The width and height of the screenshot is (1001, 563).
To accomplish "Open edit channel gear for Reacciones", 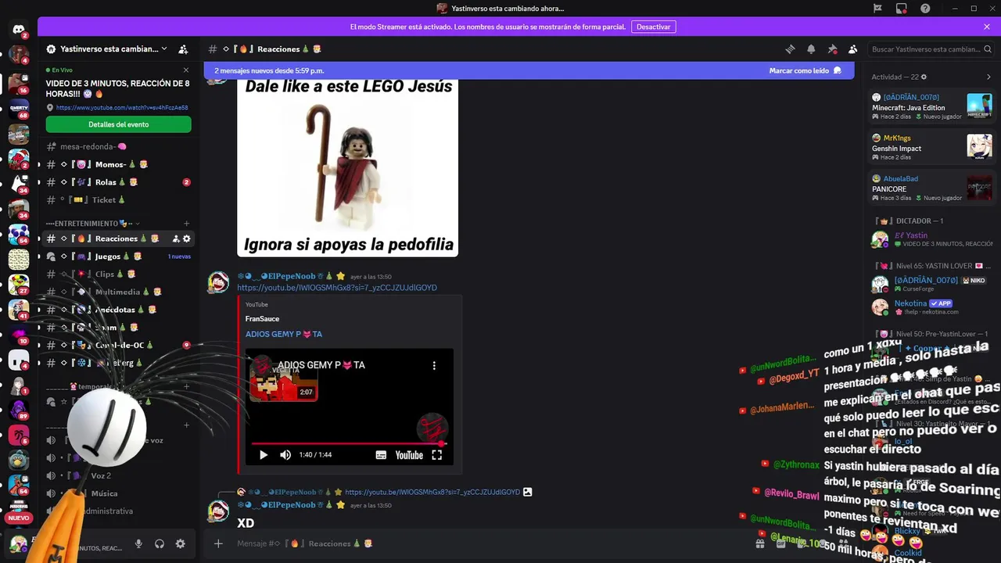I will [186, 238].
